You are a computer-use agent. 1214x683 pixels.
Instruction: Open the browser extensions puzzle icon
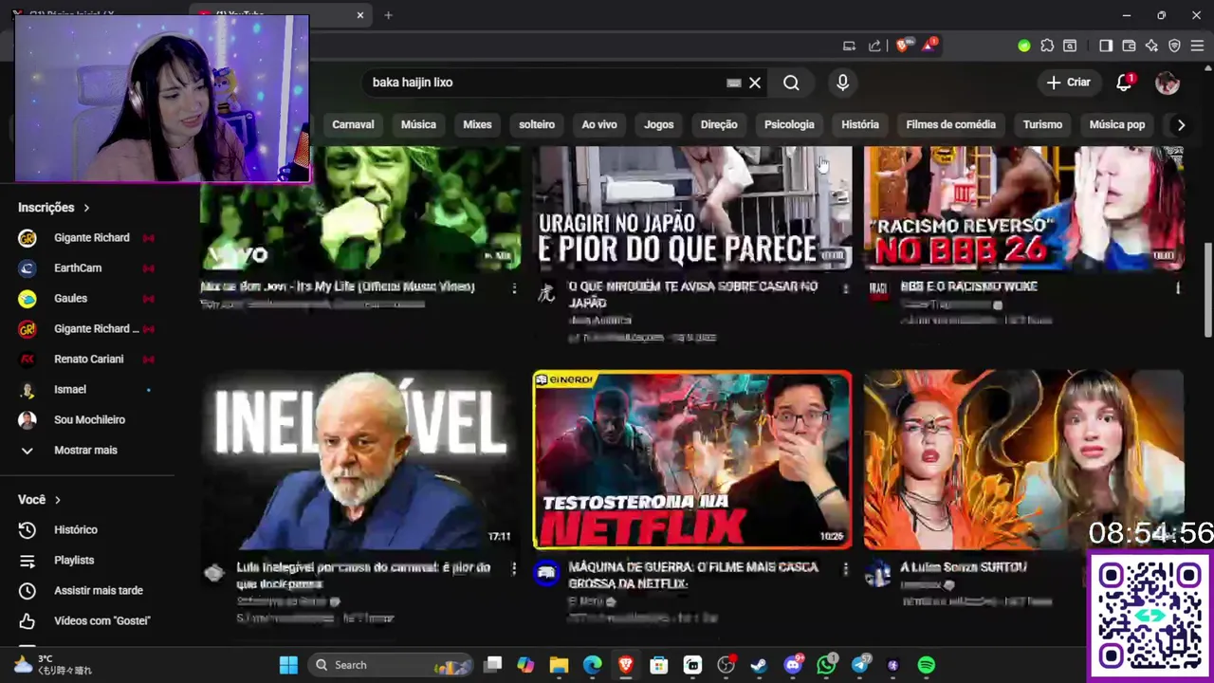(1047, 46)
